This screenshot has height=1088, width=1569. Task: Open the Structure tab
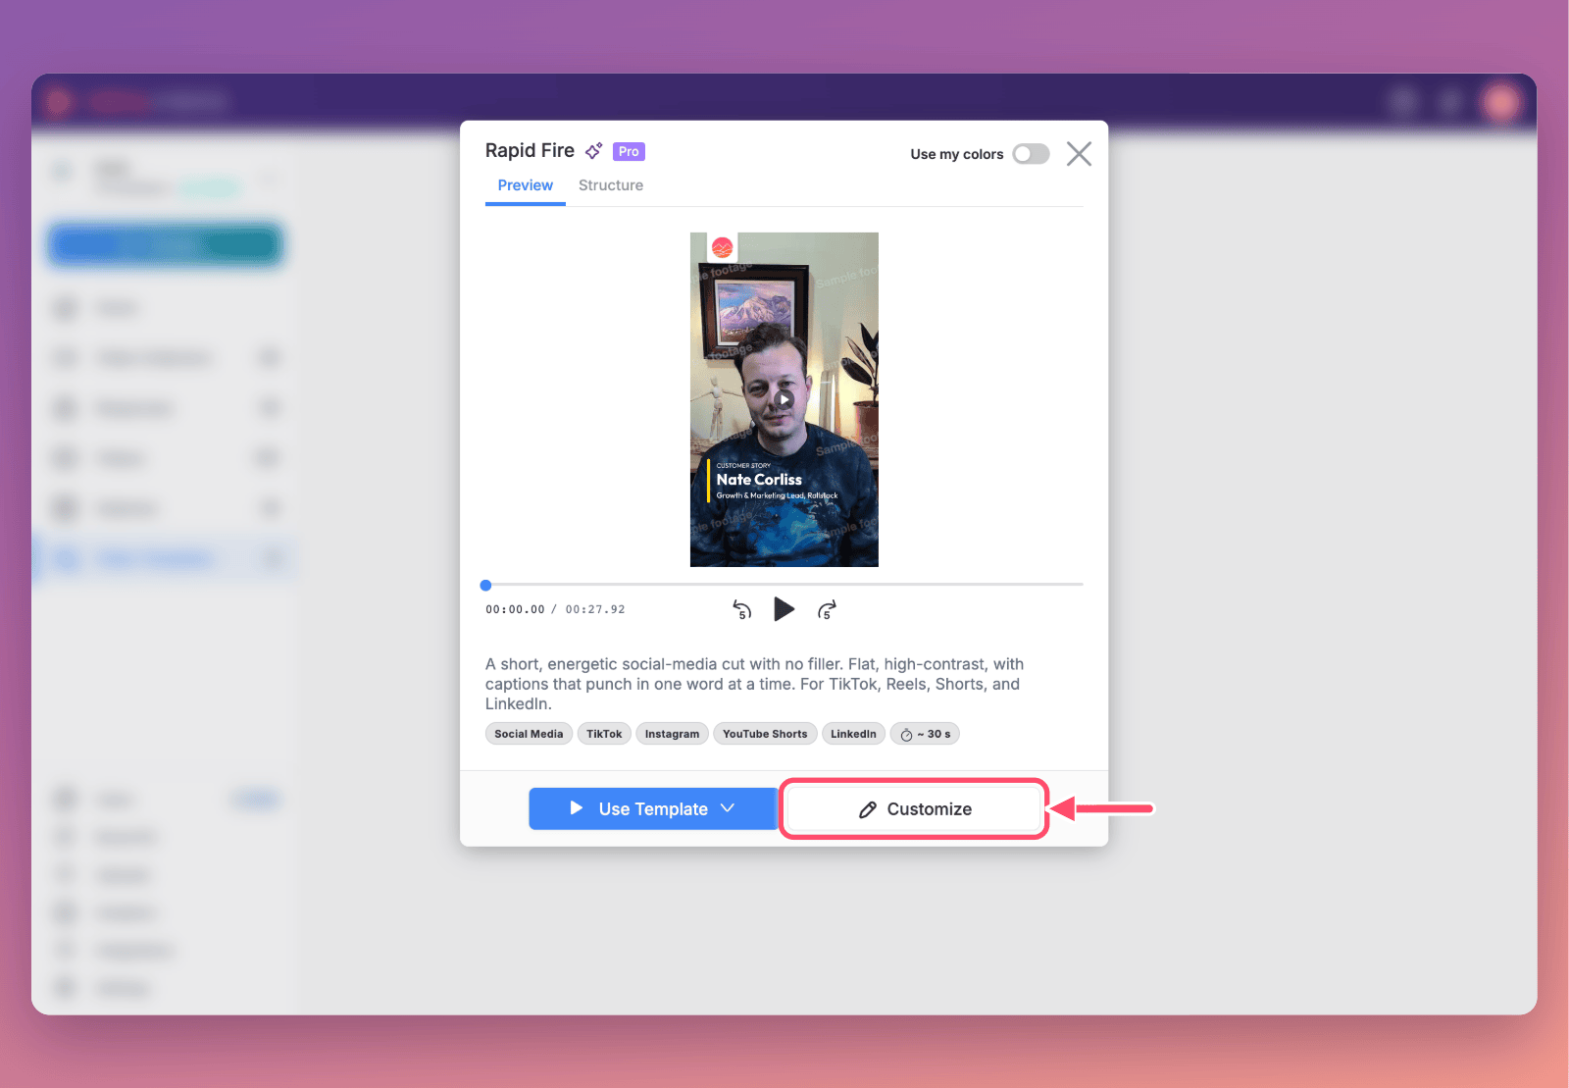tap(611, 185)
